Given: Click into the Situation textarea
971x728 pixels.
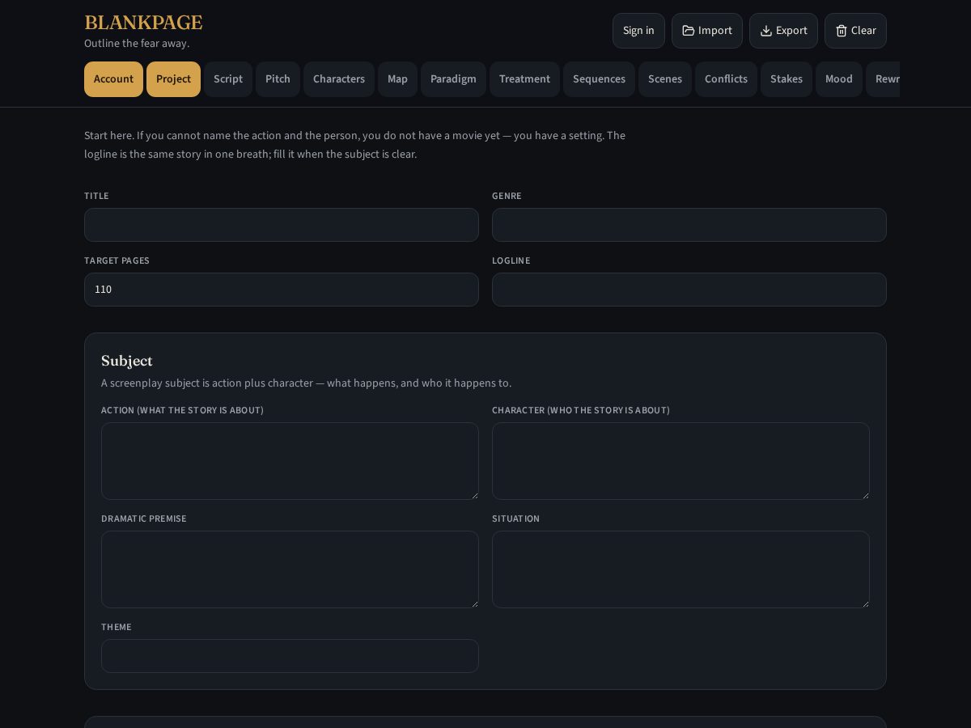Looking at the screenshot, I should pos(681,569).
